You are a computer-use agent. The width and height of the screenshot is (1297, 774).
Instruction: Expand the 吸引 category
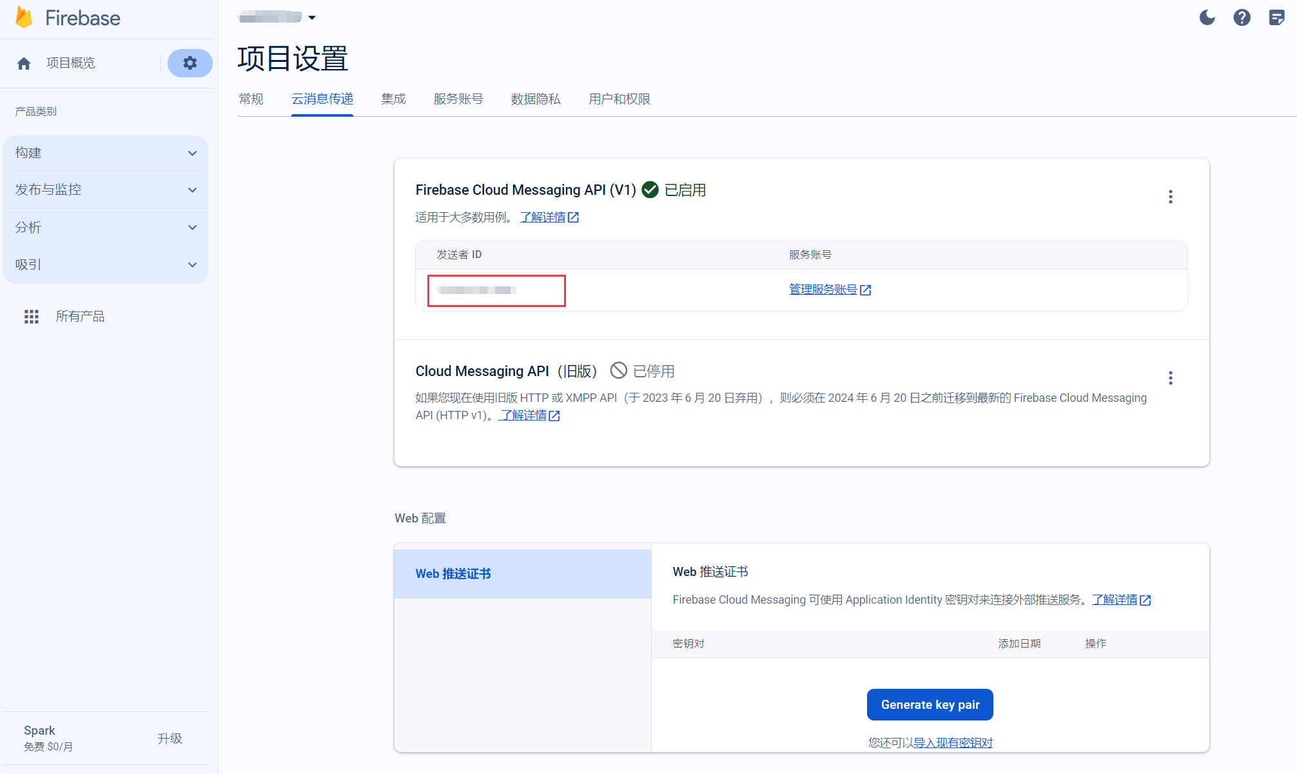pos(105,265)
